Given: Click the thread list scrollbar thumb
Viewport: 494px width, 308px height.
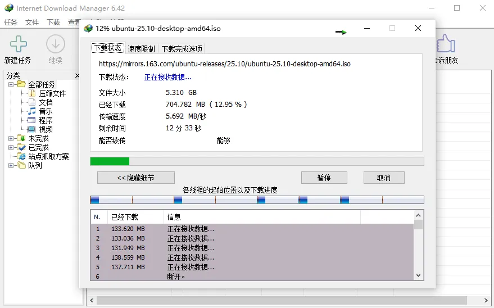Looking at the screenshot, I should (x=418, y=225).
